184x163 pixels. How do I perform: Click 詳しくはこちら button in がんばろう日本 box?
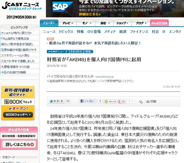19,145
